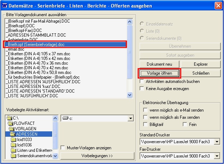Image resolution: width=224 pixels, height=164 pixels.
Task: Click the Word icon in title bar
Action: click(5, 5)
